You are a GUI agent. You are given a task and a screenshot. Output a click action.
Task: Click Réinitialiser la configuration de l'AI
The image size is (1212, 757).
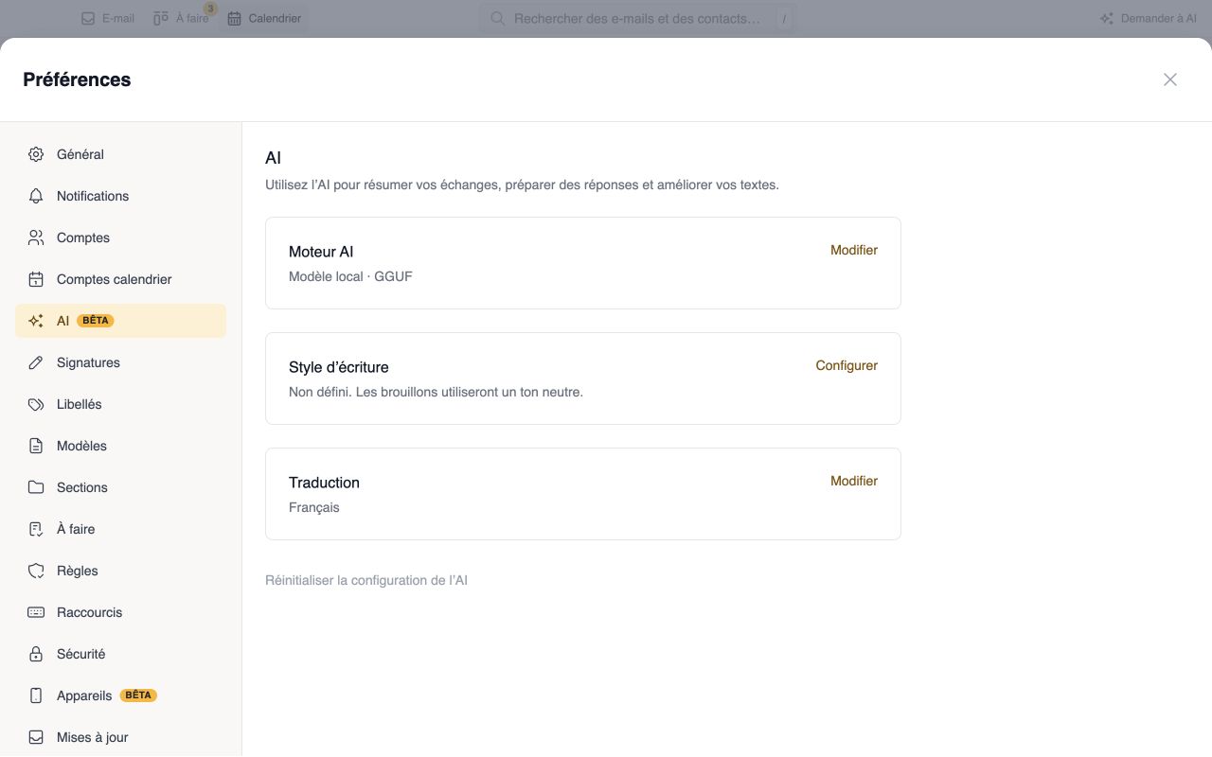[x=366, y=580]
